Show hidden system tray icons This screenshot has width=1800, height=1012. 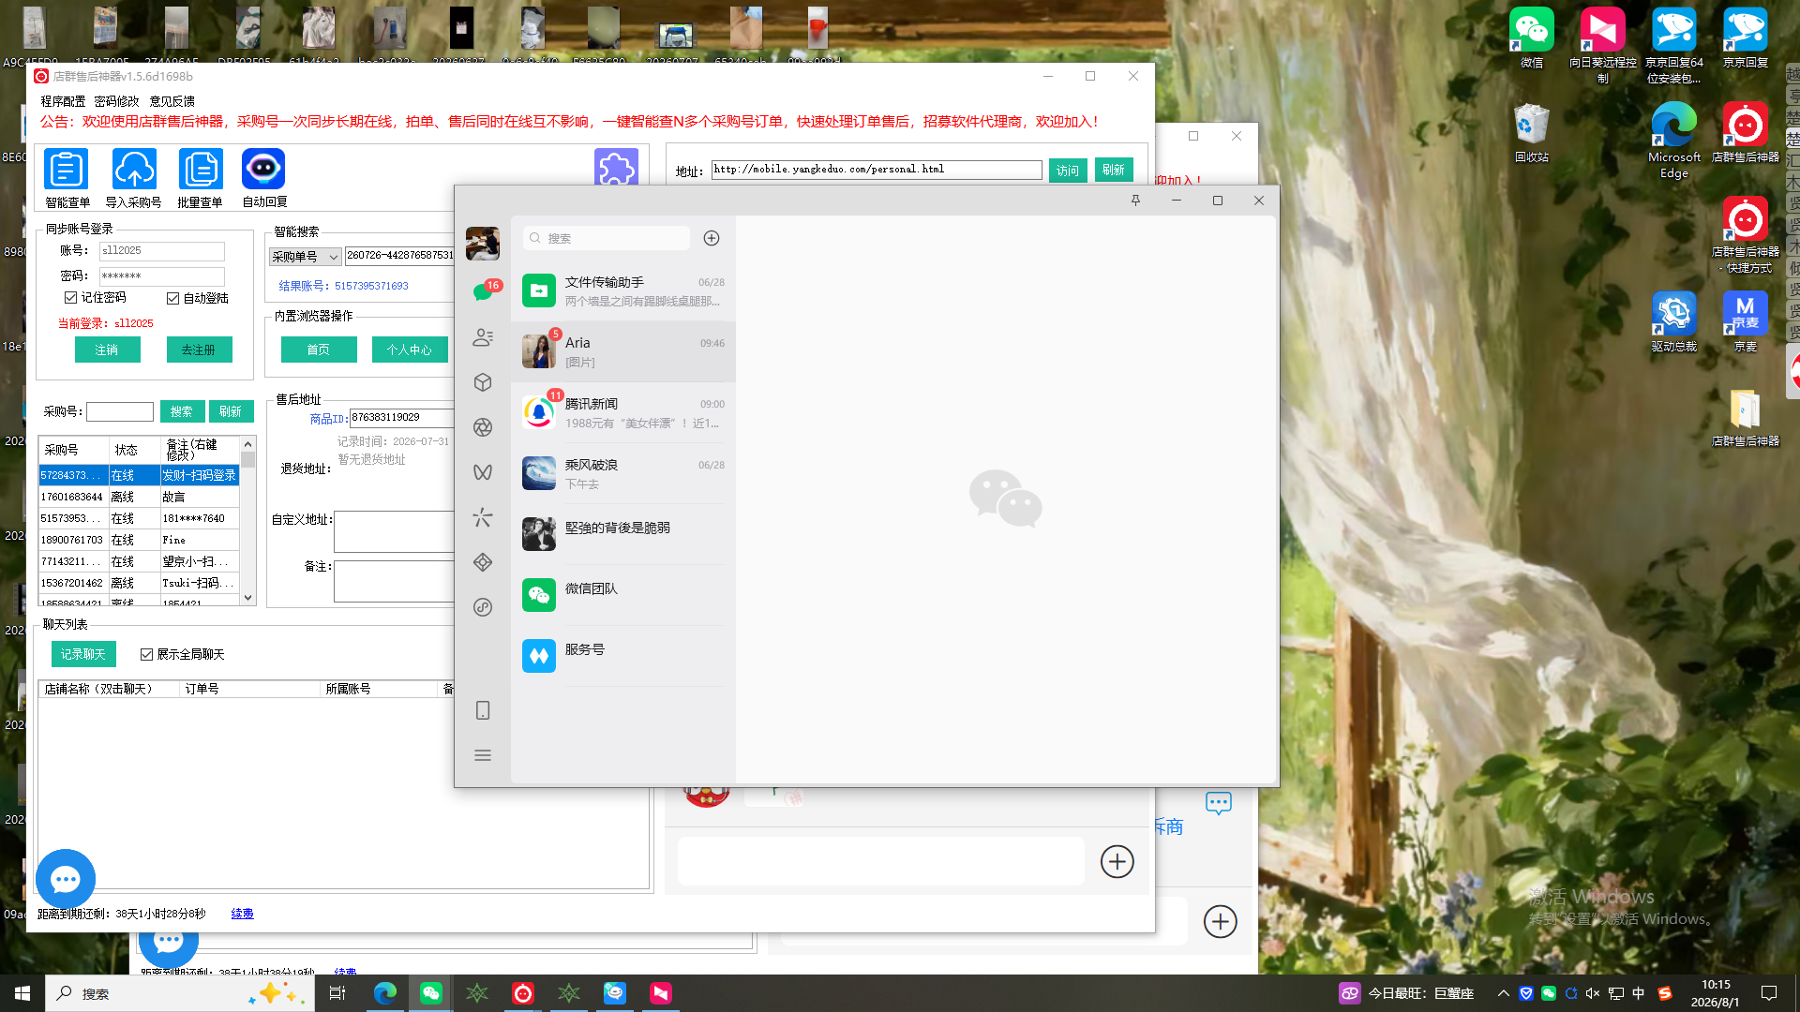pyautogui.click(x=1503, y=993)
